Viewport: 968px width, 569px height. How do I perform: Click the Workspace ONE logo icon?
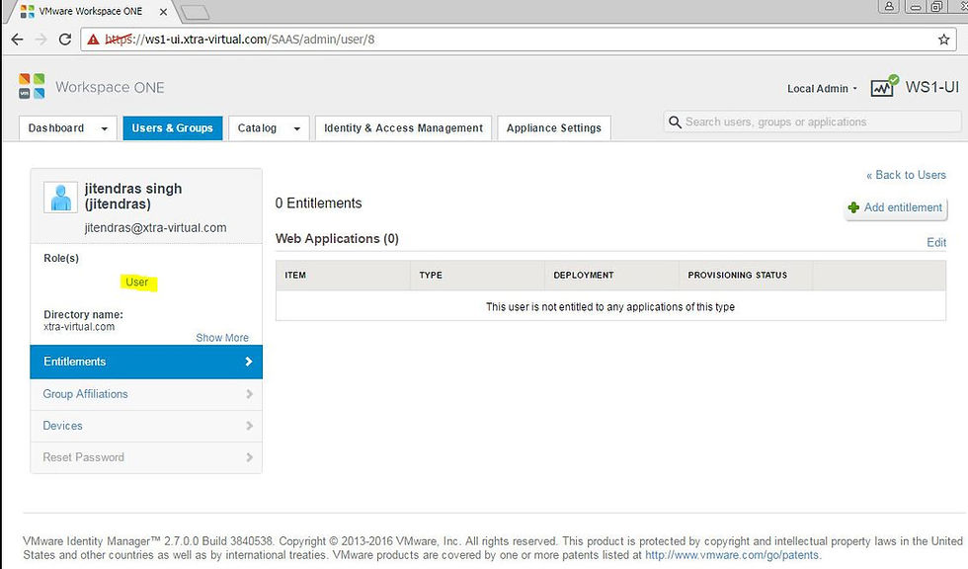coord(32,86)
